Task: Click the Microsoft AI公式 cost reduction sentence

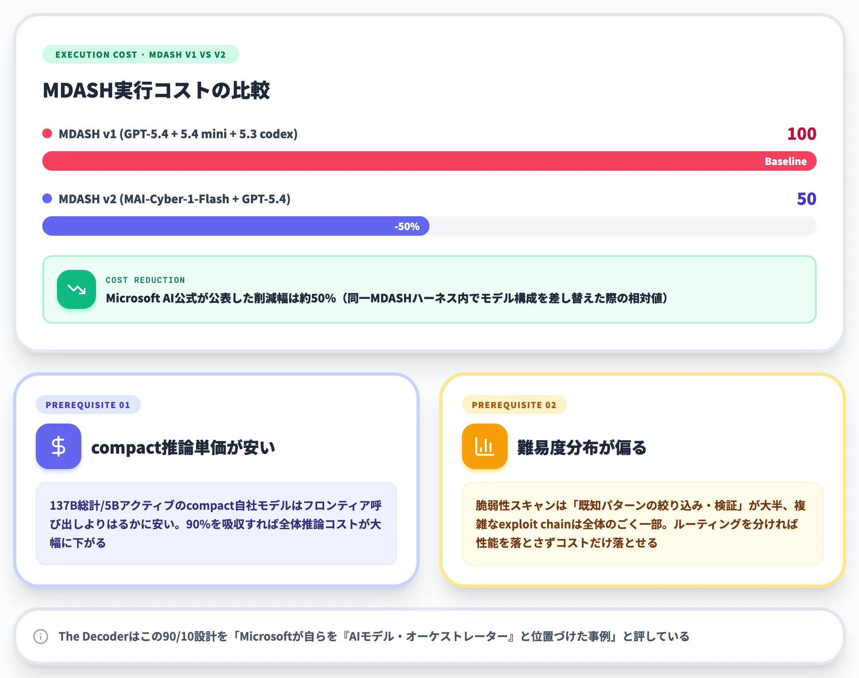Action: 387,298
